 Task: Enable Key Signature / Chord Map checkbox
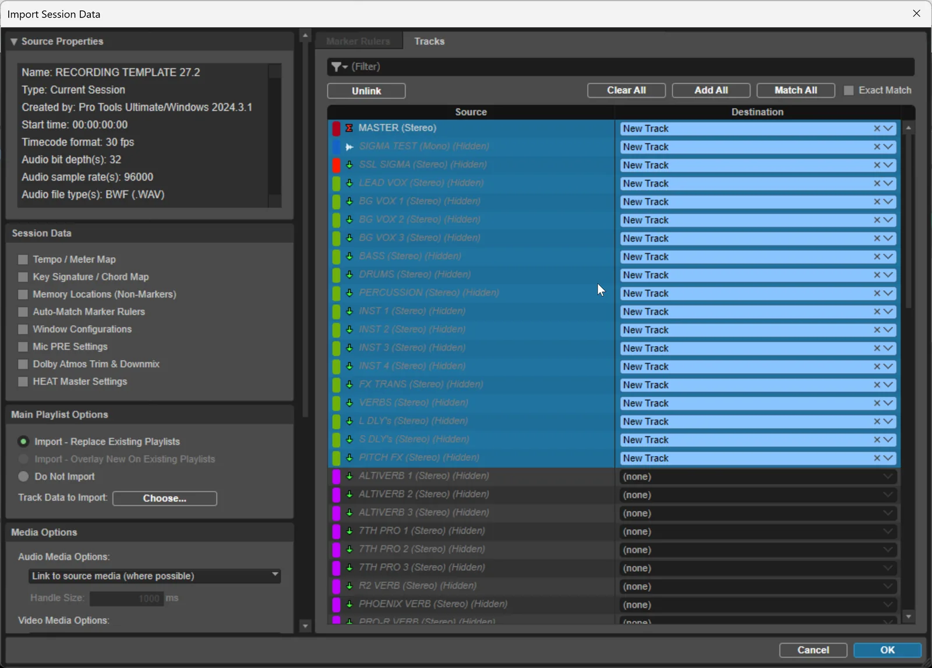[x=23, y=277]
